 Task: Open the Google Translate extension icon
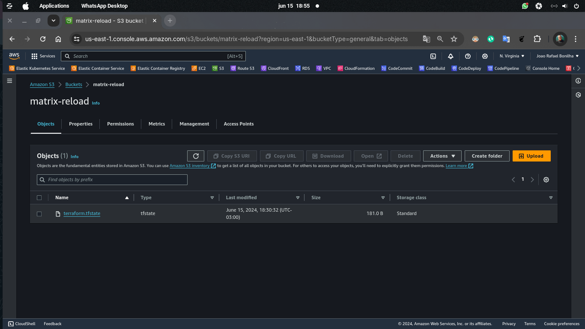pos(506,39)
